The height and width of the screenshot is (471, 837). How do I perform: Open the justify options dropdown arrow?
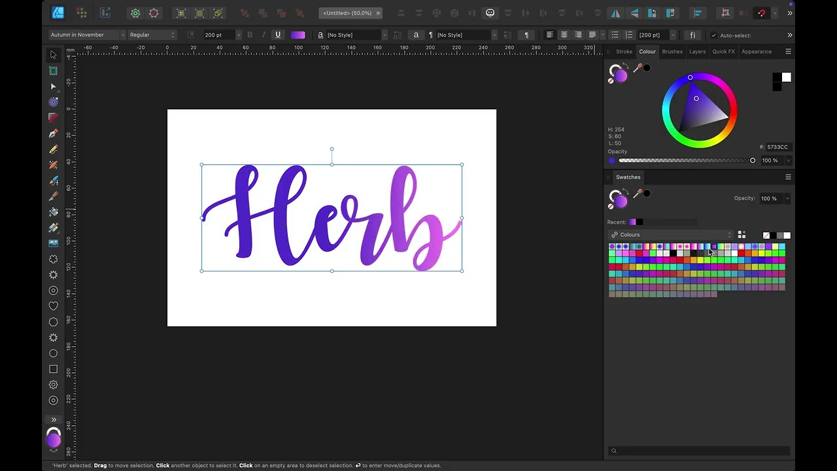pyautogui.click(x=602, y=35)
